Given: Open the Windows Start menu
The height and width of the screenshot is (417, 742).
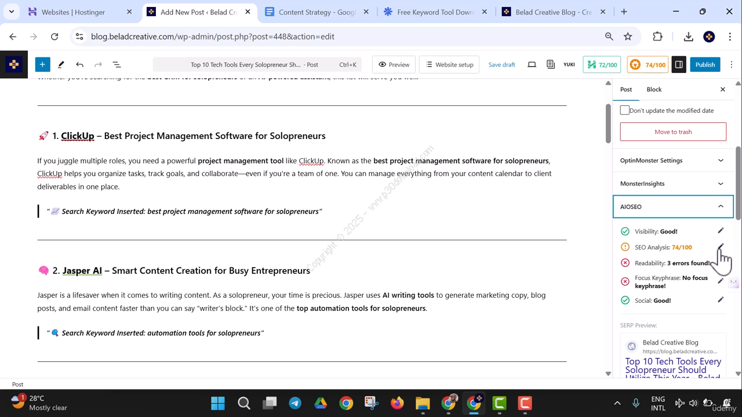Looking at the screenshot, I should (218, 403).
